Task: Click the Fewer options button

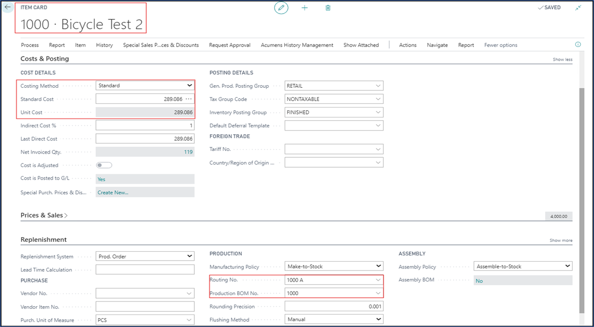Action: (x=500, y=45)
